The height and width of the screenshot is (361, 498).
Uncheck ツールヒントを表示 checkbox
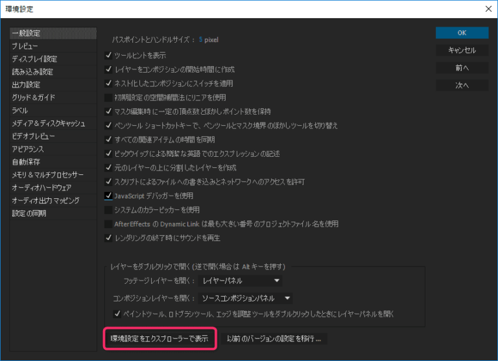coord(108,55)
